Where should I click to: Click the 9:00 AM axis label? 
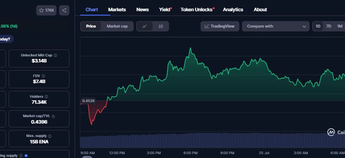88,153
